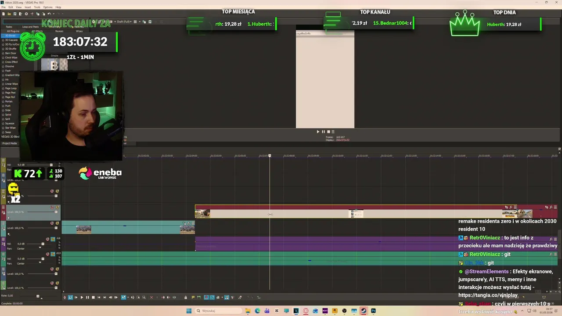The height and width of the screenshot is (316, 562).
Task: Toggle the blue Enable Snapping magnet icon
Action: click(206, 298)
